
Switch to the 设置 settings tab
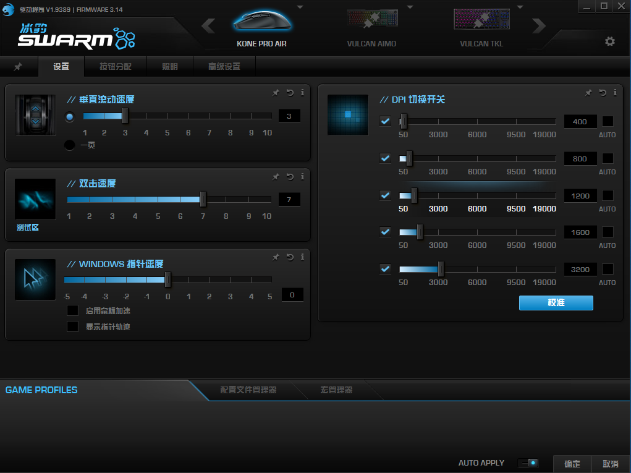tap(61, 66)
